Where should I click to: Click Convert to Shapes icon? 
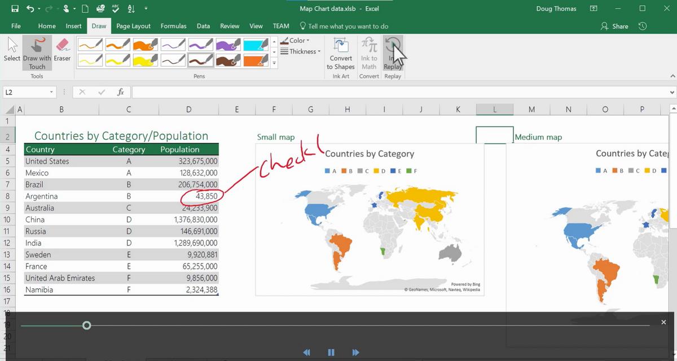pyautogui.click(x=341, y=46)
